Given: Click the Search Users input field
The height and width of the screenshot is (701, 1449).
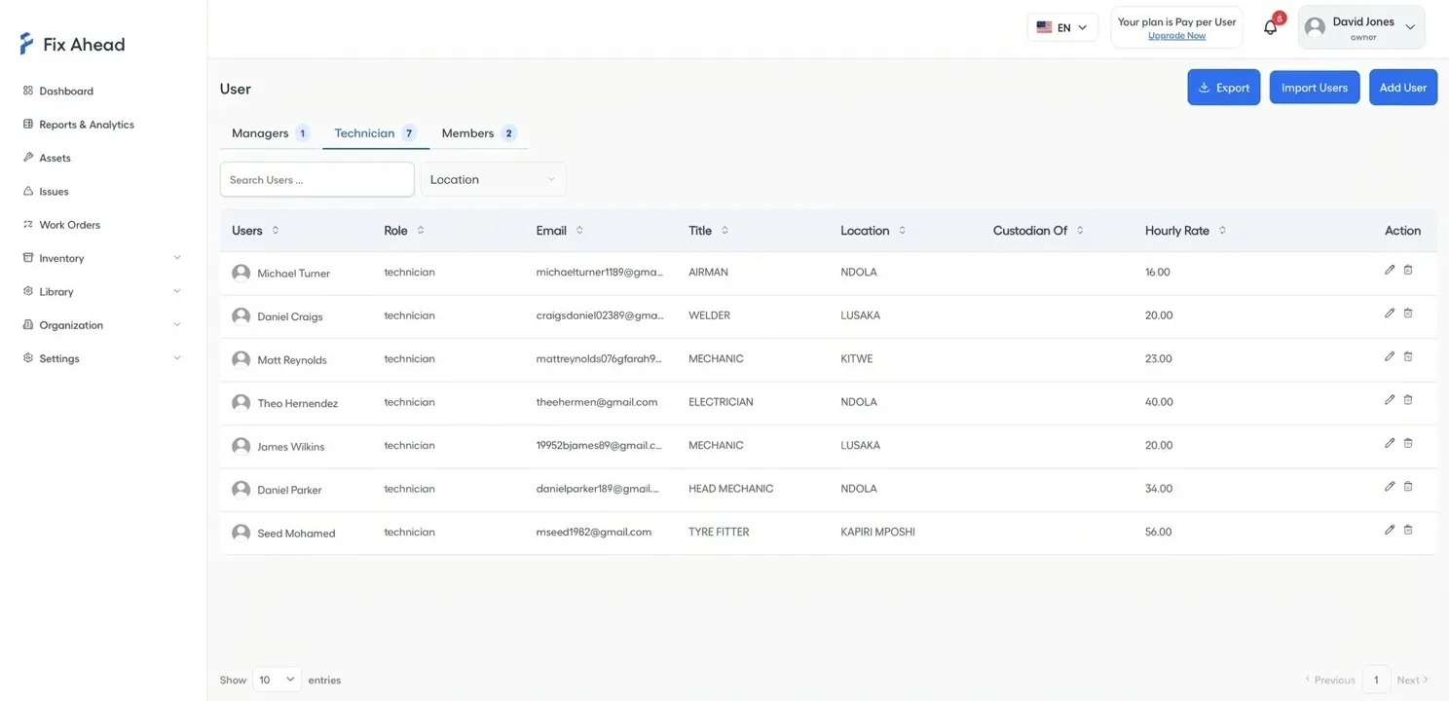Looking at the screenshot, I should (x=316, y=179).
